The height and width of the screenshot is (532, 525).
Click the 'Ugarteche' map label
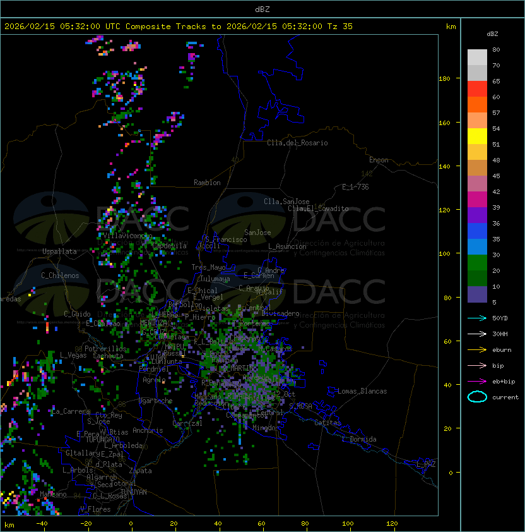[x=156, y=401]
